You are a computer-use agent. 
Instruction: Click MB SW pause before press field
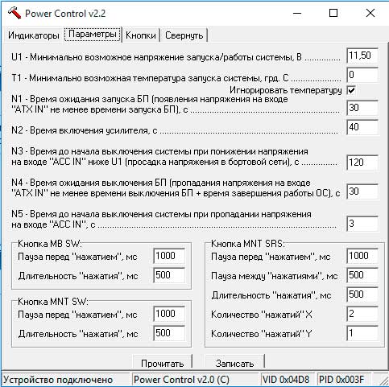pyautogui.click(x=169, y=256)
